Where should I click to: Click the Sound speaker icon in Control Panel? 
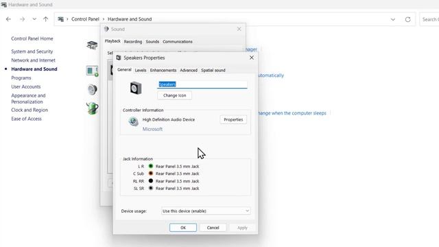pos(92,90)
